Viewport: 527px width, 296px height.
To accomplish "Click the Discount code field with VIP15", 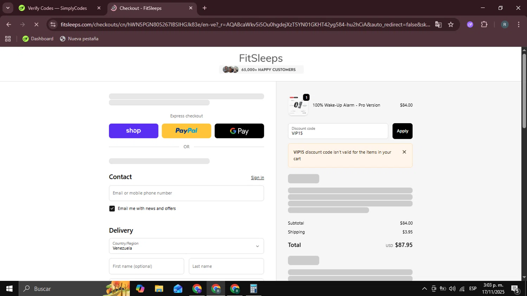I will (x=338, y=131).
